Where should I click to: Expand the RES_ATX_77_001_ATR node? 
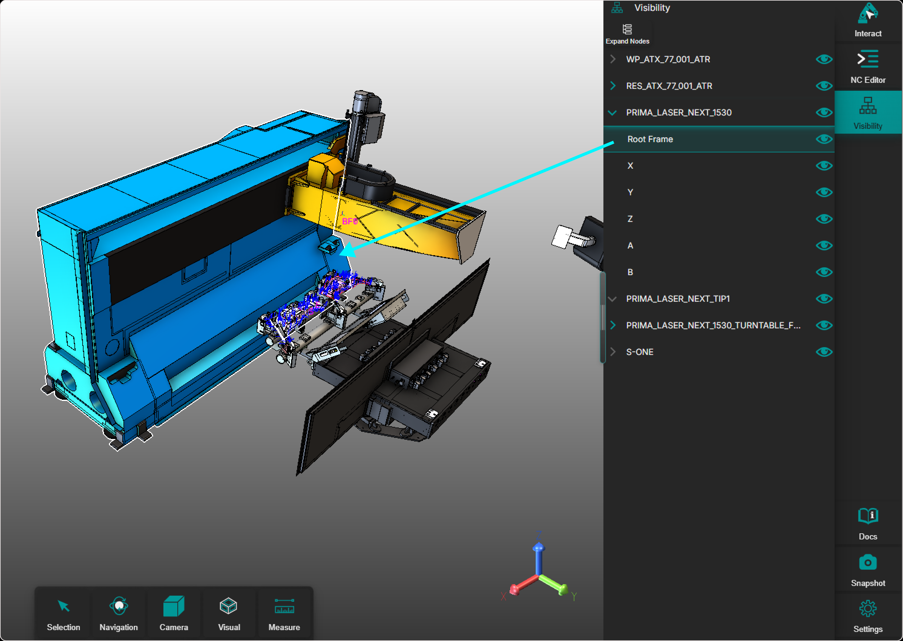tap(613, 86)
